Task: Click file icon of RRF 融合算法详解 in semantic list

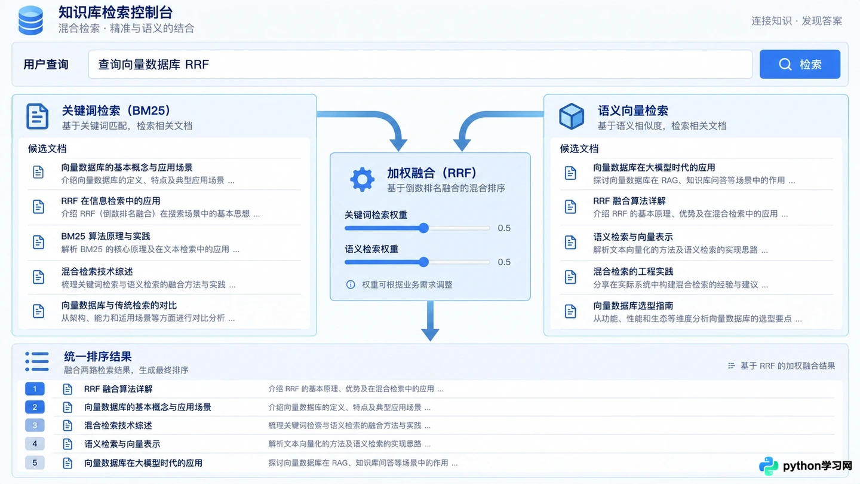Action: (570, 207)
